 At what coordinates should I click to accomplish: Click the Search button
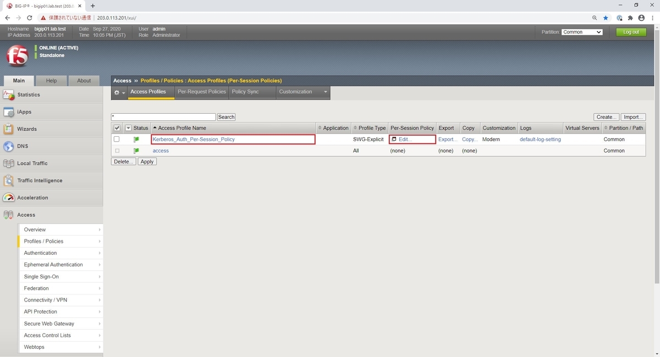(x=226, y=117)
